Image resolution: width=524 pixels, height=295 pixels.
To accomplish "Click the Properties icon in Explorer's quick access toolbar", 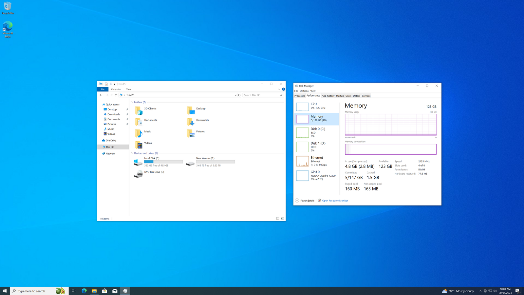I will 106,84.
